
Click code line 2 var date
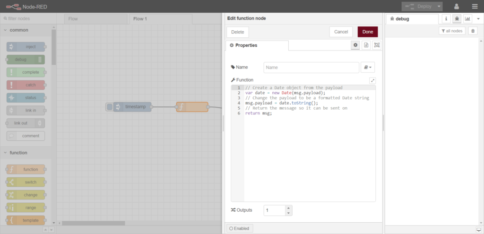click(x=285, y=93)
